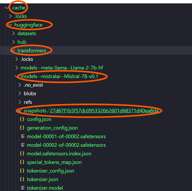
Task: Click the file icon beside tokenizer.model
Action: [x=22, y=188]
